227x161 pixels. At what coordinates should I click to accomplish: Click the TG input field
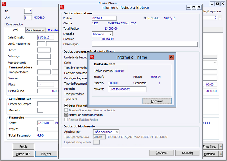(x=28, y=11)
